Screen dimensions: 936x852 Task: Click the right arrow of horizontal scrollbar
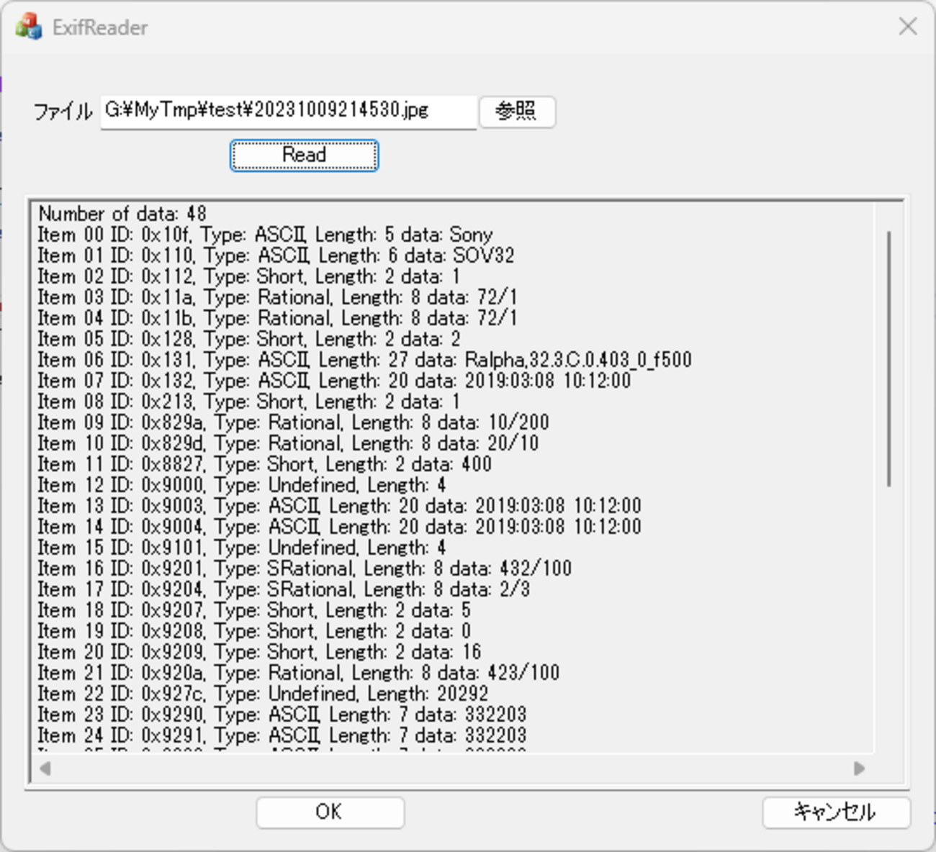click(x=858, y=769)
